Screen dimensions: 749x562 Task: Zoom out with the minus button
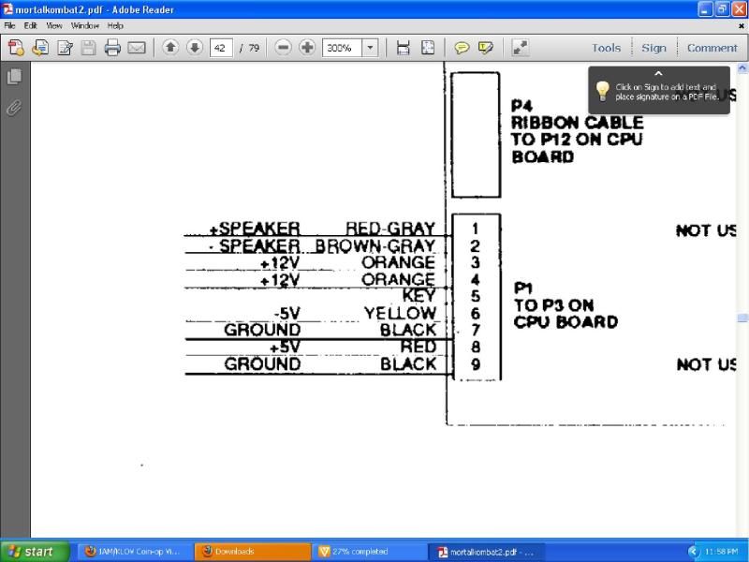[284, 48]
